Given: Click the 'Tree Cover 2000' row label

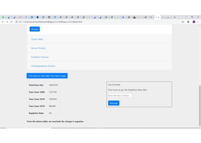Looking at the screenshot, I should (x=37, y=92).
